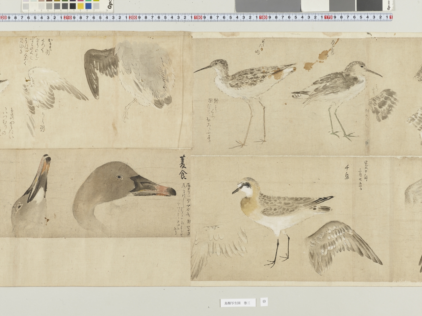Select the long-billed sandpiper facing right

337,101
